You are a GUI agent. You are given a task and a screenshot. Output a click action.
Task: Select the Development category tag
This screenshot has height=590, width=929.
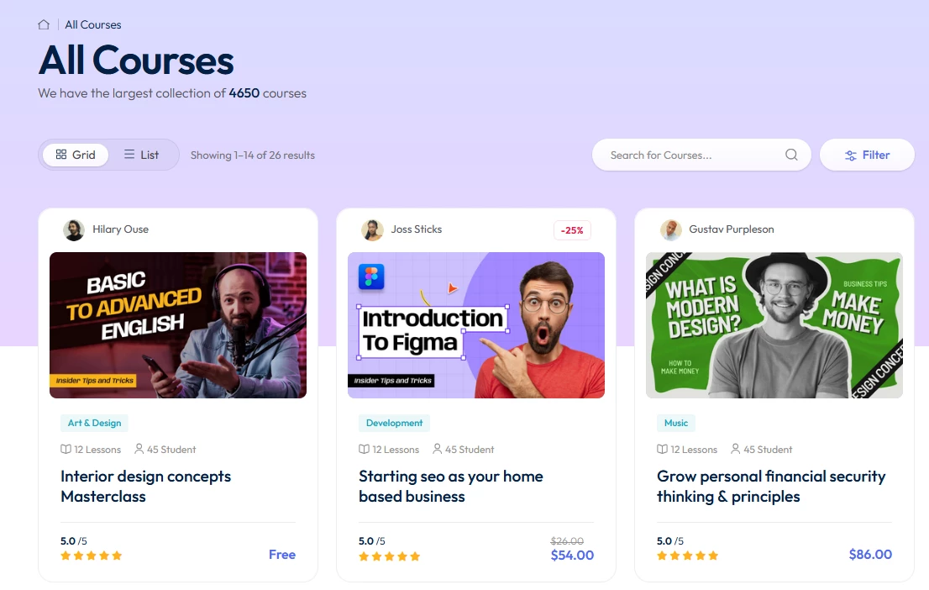394,423
